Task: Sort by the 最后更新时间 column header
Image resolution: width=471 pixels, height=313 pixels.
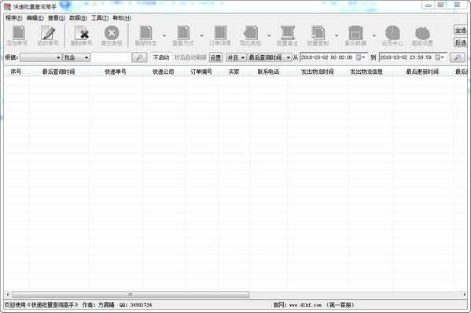Action: [x=422, y=72]
